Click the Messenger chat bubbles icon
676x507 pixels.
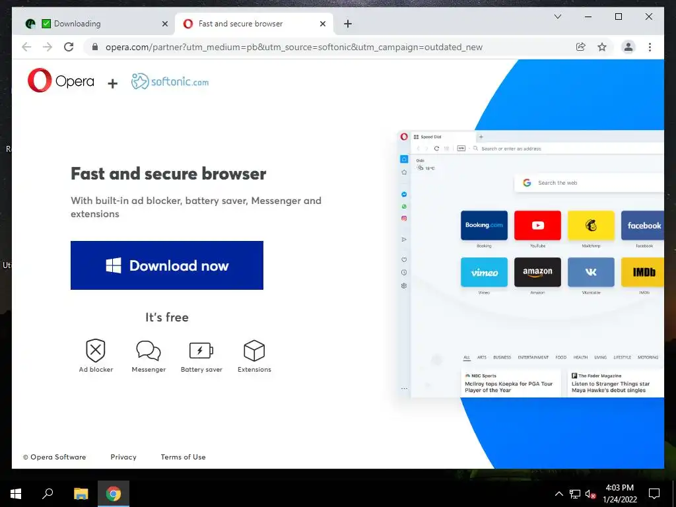point(149,351)
